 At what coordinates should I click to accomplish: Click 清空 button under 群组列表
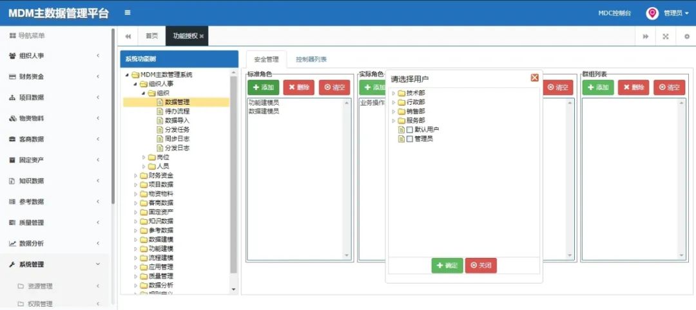tap(670, 87)
